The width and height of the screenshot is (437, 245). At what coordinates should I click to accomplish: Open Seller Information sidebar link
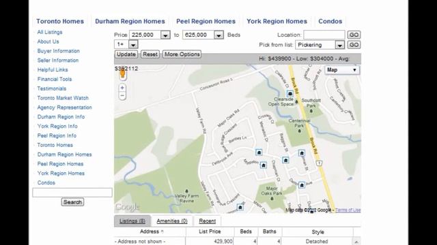[x=58, y=61]
